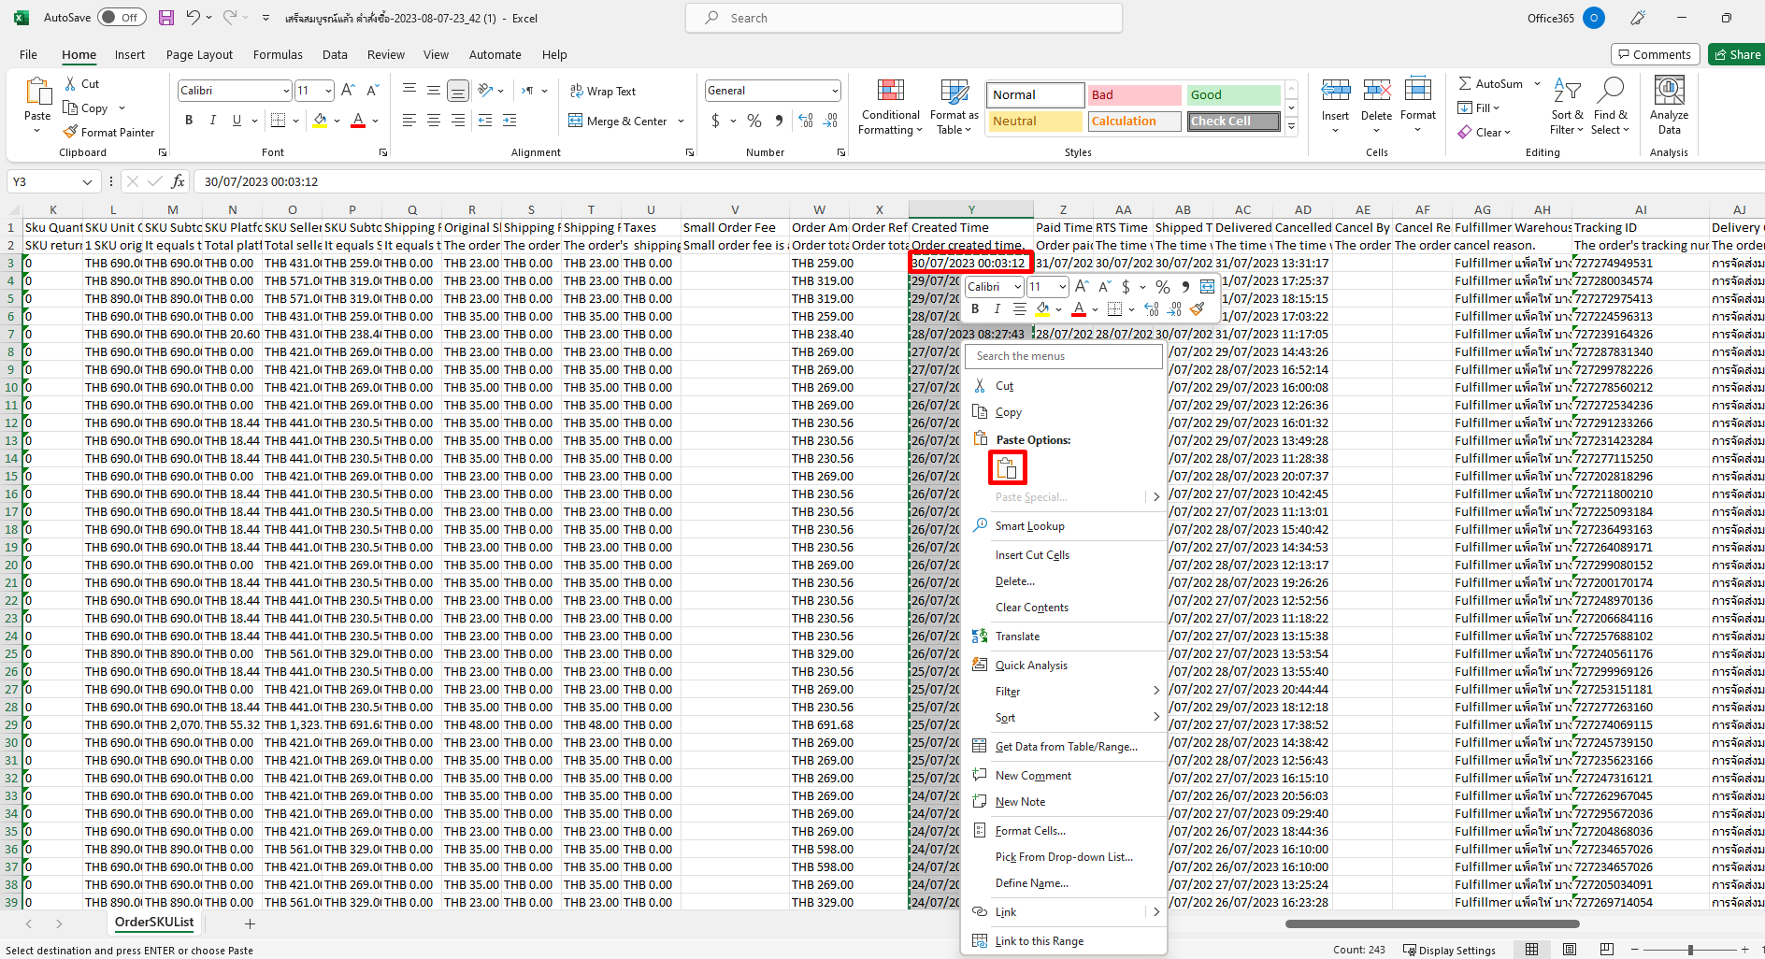This screenshot has height=959, width=1765.
Task: Click the horizontal scrollbar thumb
Action: 1432,923
